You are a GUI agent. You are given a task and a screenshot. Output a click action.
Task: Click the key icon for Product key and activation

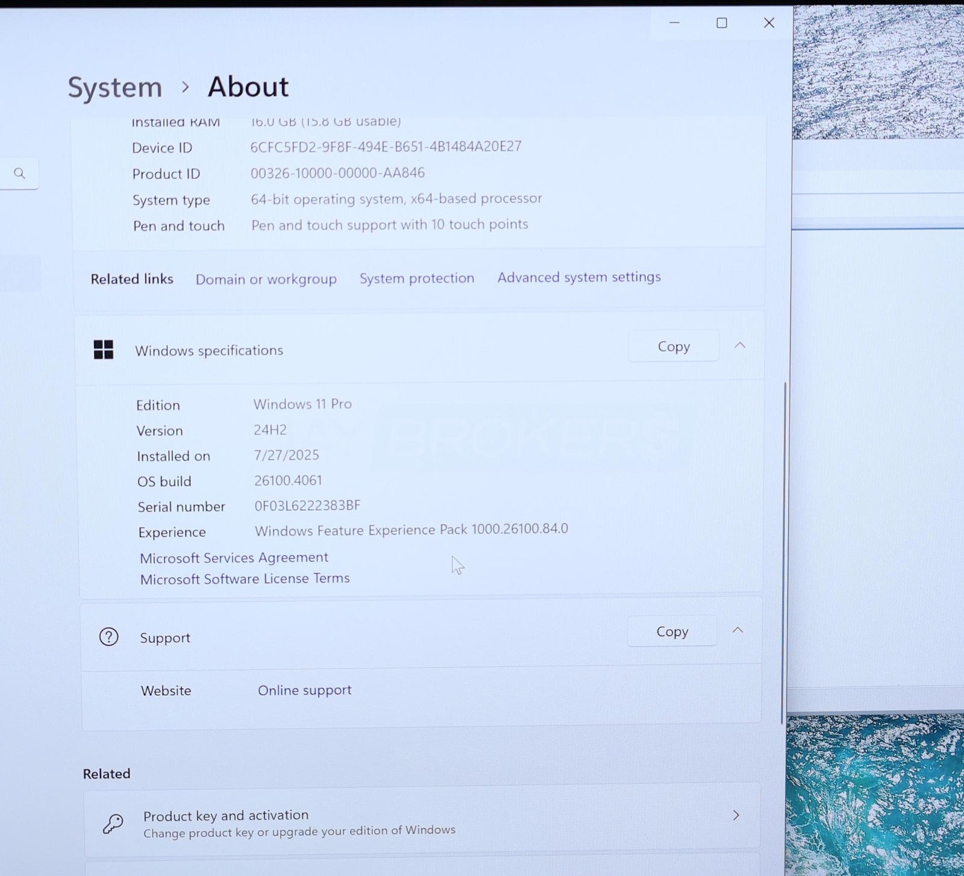[113, 823]
